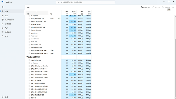176x99 pixels.
Task: Click the 性能 performance sidebar icon
Action: [x=3, y=16]
